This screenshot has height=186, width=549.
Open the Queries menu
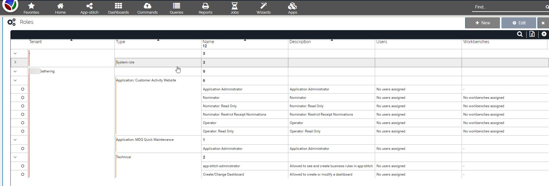coord(176,8)
